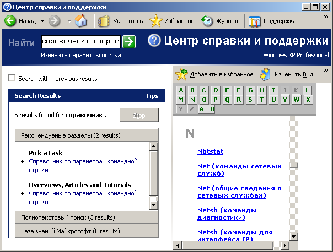Jump to letter I in index
The width and height of the screenshot is (333, 252).
point(273,90)
